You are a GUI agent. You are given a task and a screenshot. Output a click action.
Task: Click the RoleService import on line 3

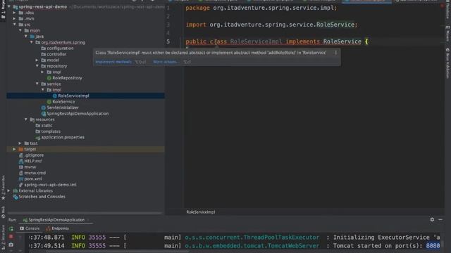tap(335, 25)
